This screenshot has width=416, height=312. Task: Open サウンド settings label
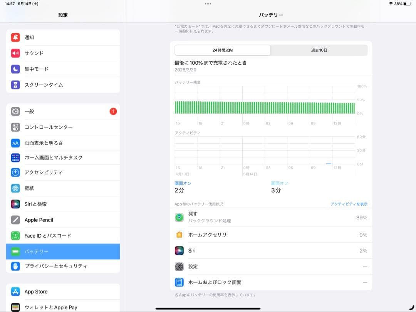point(34,53)
